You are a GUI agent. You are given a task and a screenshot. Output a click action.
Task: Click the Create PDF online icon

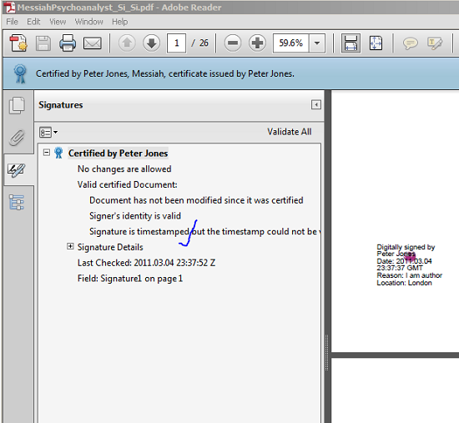[18, 43]
